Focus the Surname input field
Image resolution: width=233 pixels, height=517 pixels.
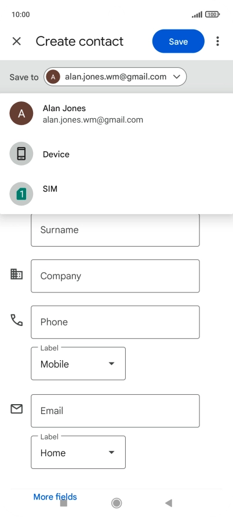point(115,230)
